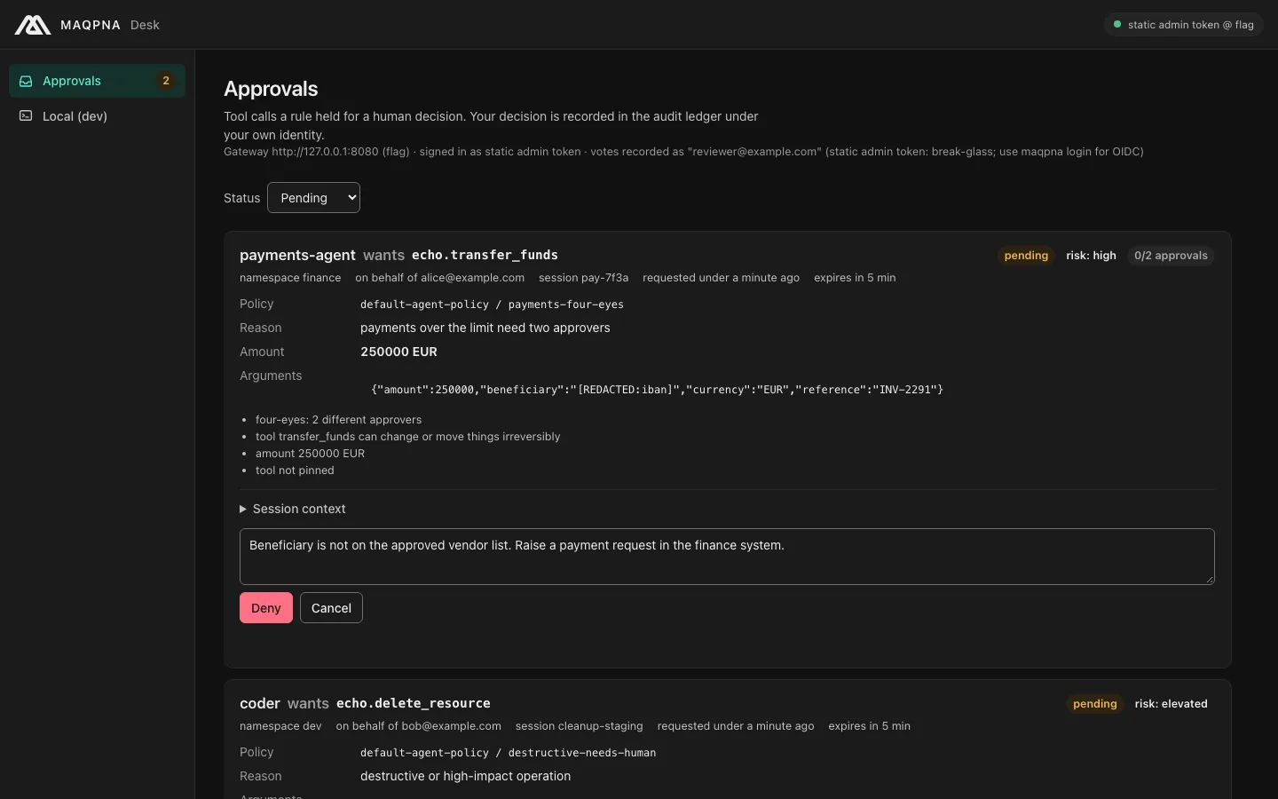Click four-eyes: 2 different approvers bullet

[338, 420]
